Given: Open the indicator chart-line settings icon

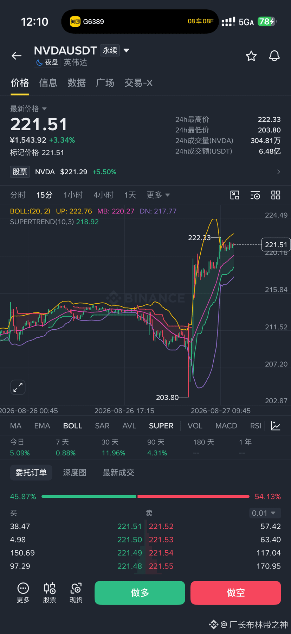Looking at the screenshot, I should [276, 426].
